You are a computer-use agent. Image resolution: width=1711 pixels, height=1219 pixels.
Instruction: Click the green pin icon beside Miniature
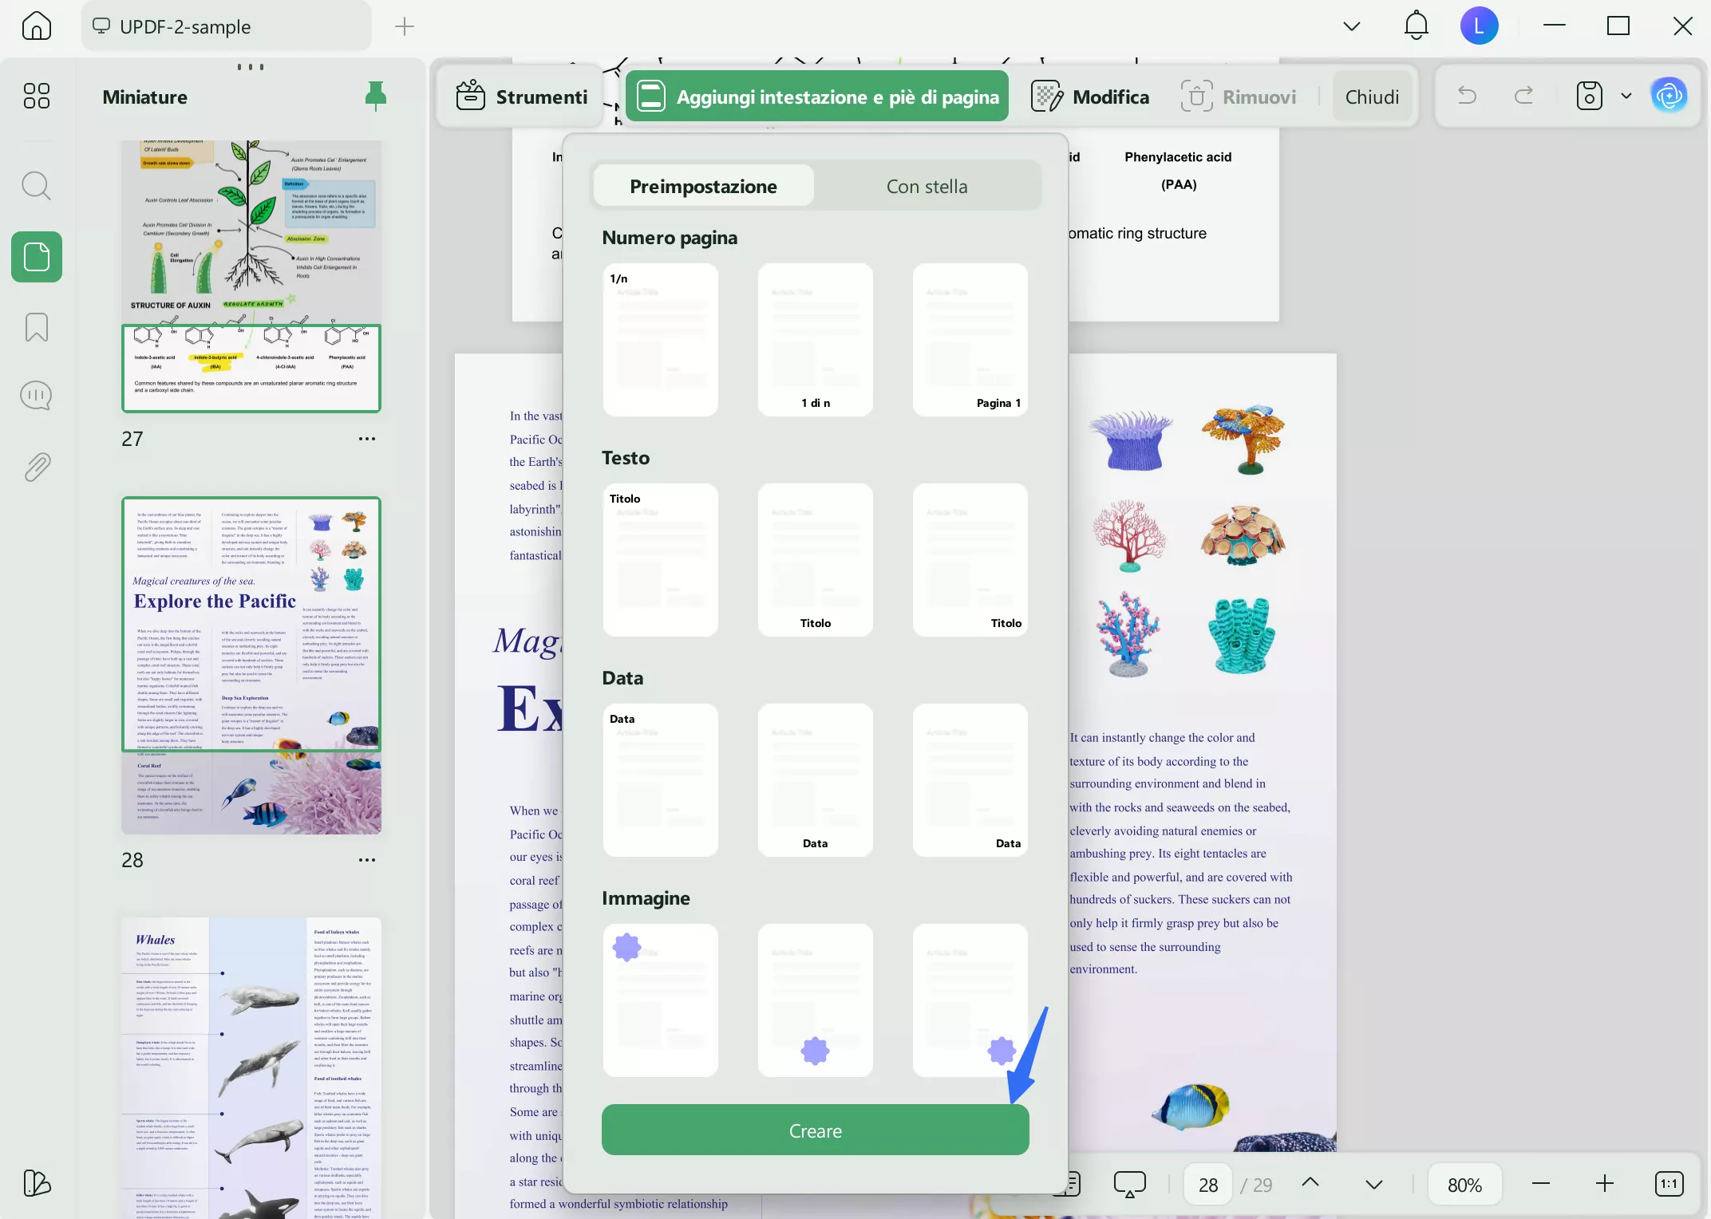tap(375, 97)
